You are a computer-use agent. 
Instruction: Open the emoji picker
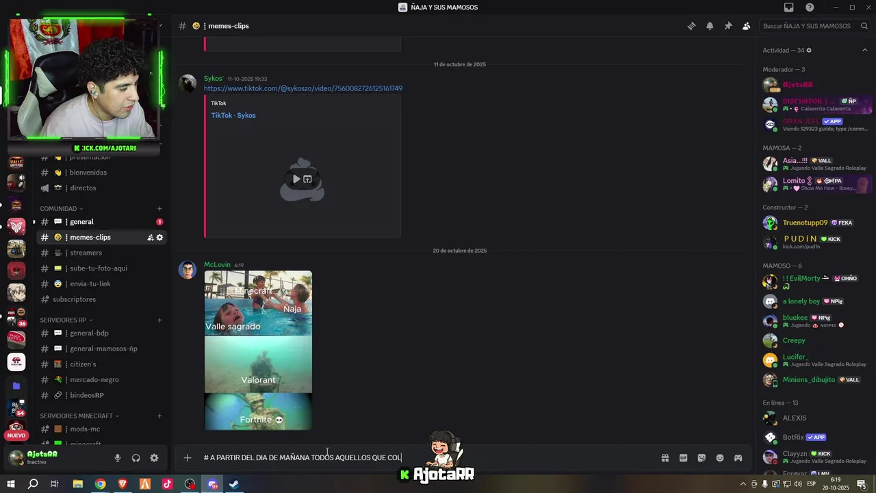point(720,458)
